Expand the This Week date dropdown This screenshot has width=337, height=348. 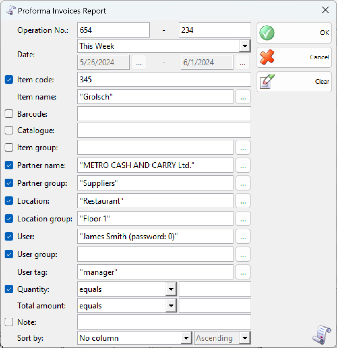pos(245,46)
